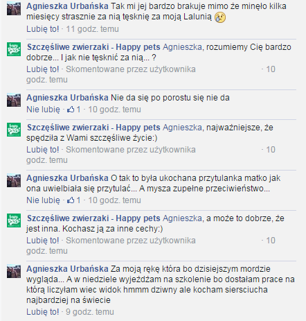
Task: Open the Happy pets logo beside the 'najważniejsze' reply
Action: [x=14, y=130]
